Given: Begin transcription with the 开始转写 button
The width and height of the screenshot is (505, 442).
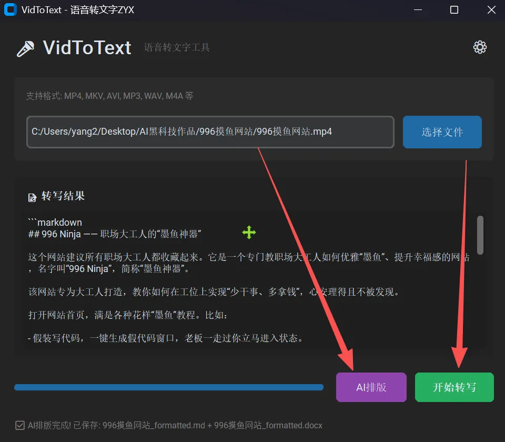Looking at the screenshot, I should [454, 387].
